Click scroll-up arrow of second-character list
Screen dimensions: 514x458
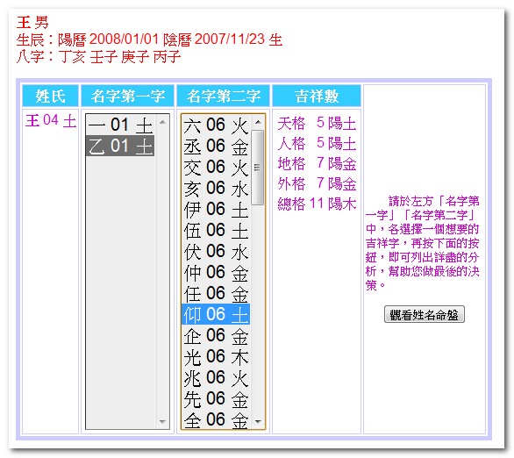tap(258, 122)
